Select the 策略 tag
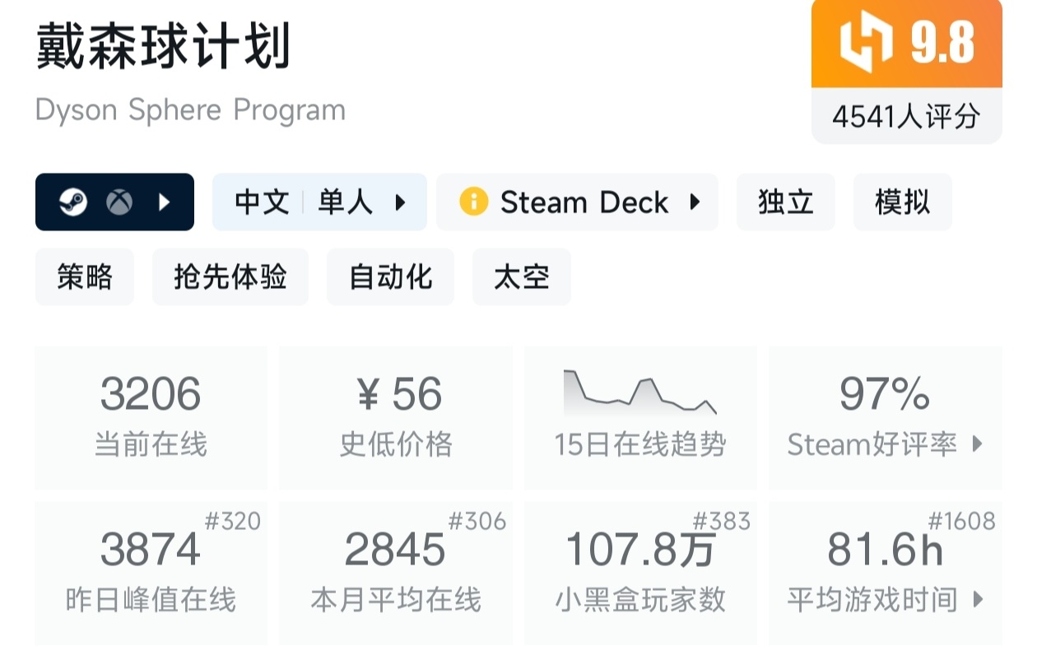1037x655 pixels. pos(84,277)
